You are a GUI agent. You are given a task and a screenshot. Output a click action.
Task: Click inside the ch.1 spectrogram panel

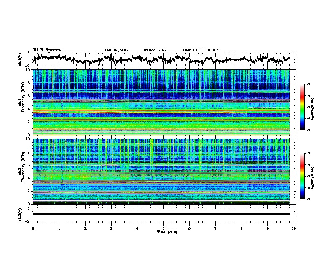(x=161, y=102)
